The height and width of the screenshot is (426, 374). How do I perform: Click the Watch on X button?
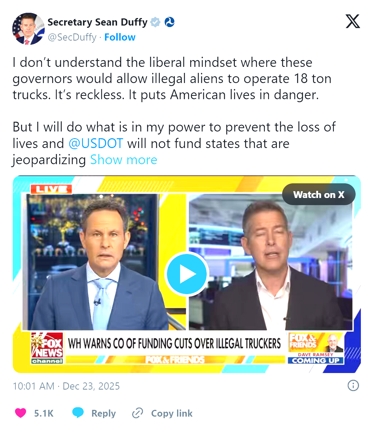[x=319, y=195]
